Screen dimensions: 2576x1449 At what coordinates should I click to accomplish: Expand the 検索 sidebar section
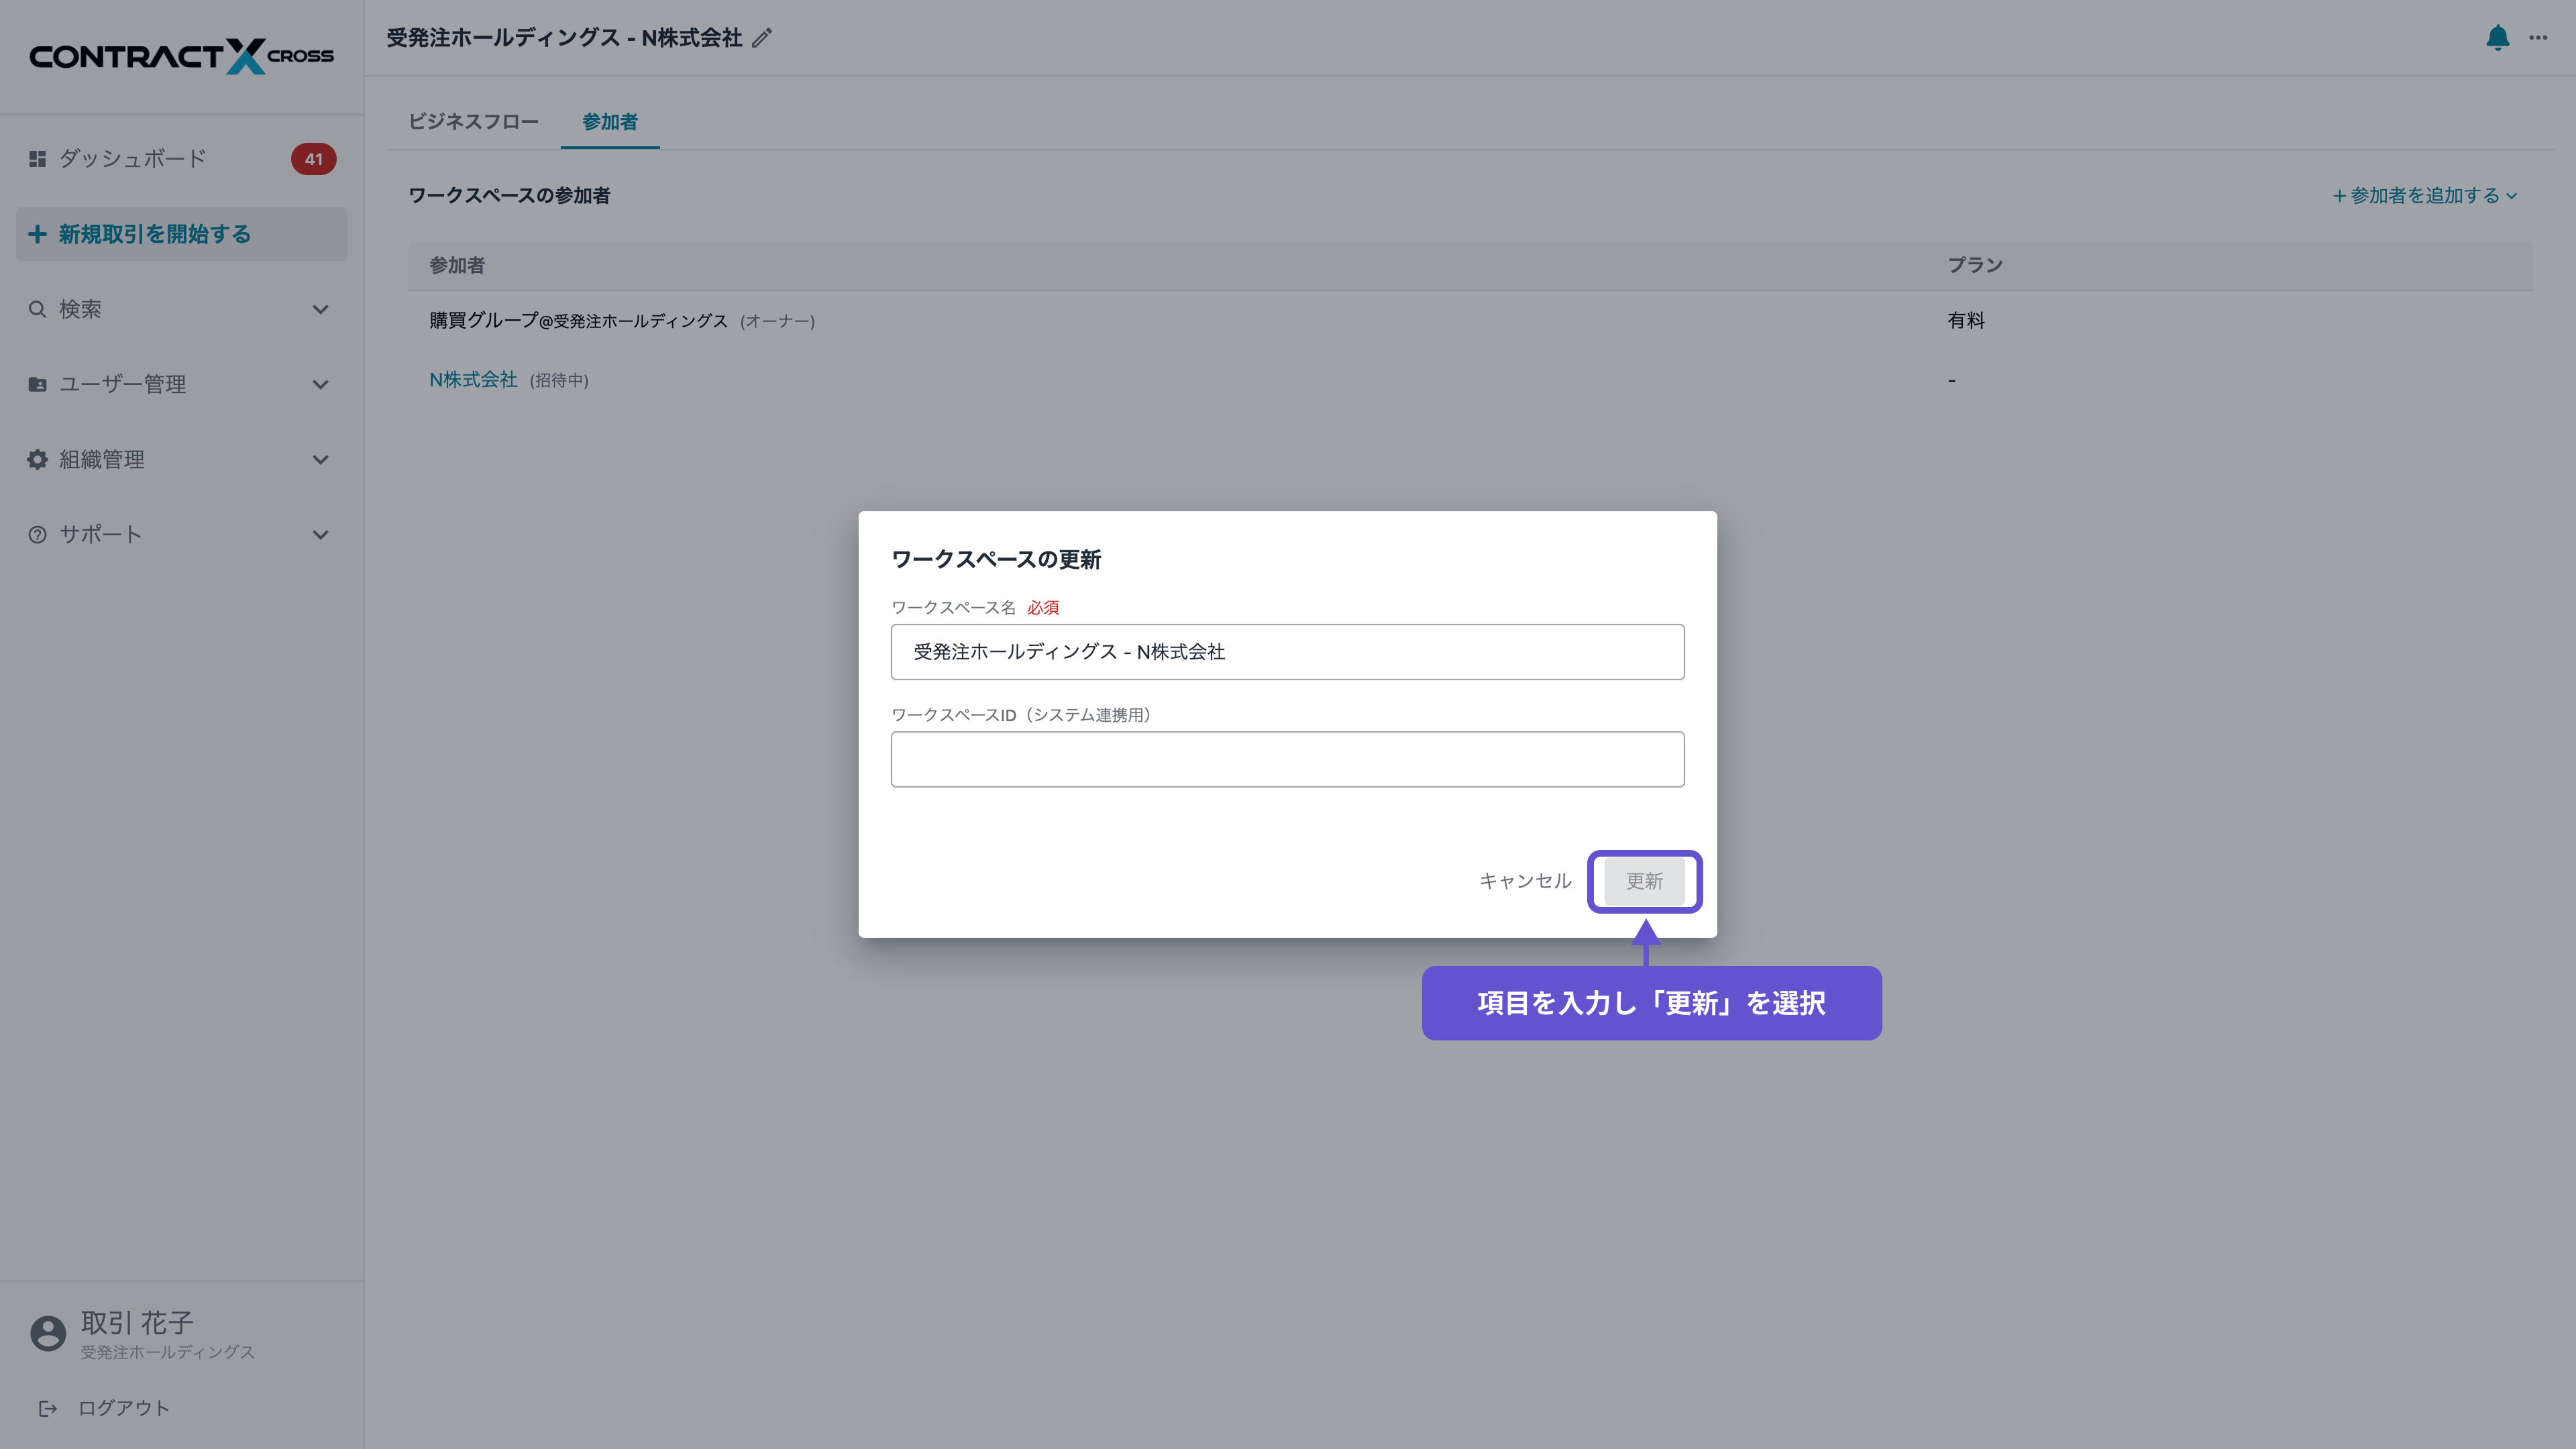320,310
